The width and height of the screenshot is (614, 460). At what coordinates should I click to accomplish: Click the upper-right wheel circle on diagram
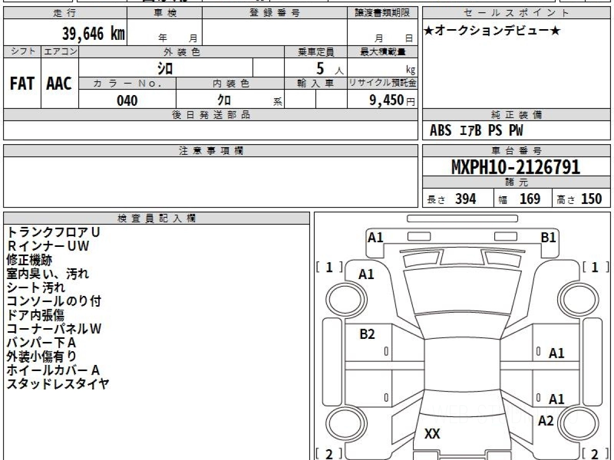pyautogui.click(x=577, y=298)
